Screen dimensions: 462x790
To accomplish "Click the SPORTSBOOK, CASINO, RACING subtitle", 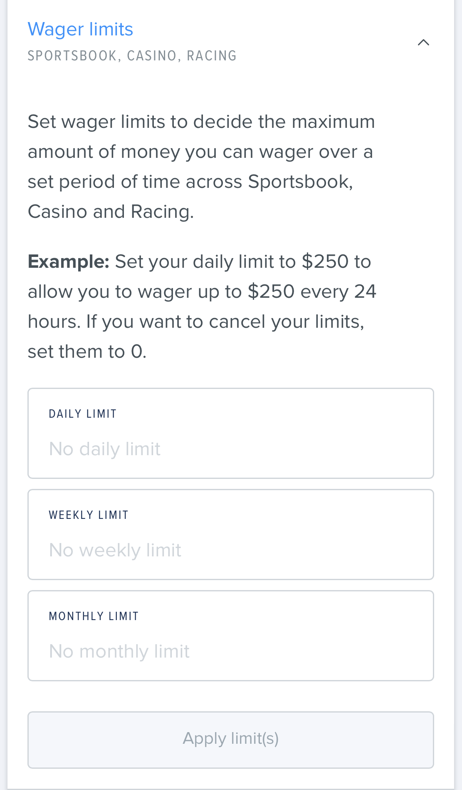I will coord(132,55).
